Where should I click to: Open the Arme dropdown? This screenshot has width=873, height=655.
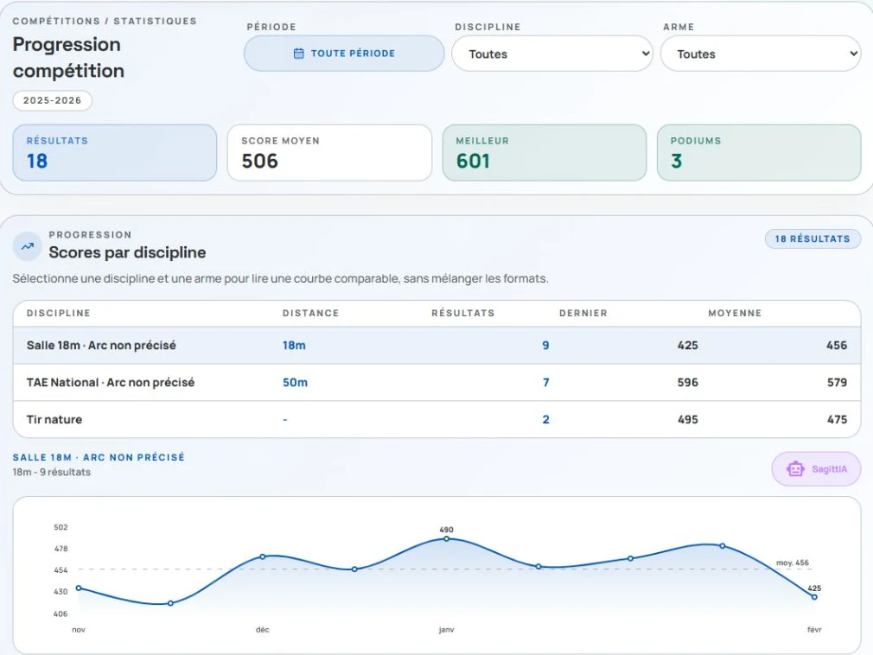click(761, 54)
